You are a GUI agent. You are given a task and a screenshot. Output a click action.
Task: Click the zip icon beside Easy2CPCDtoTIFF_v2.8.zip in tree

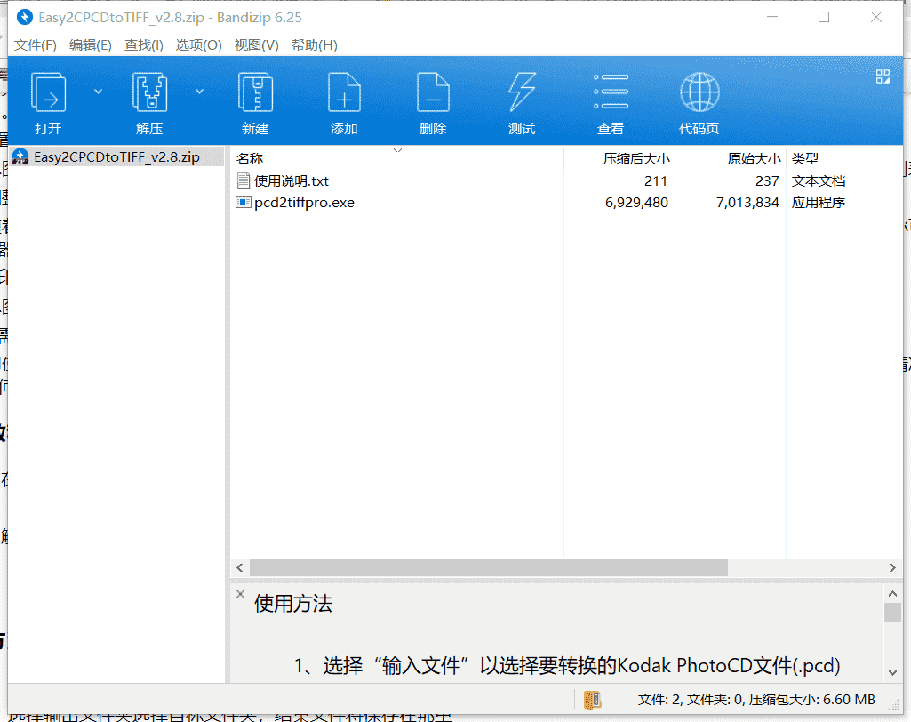(x=20, y=157)
